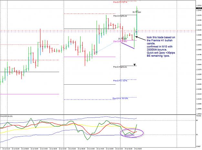Select the upper 'Prev D High/Low' label

(120, 16)
